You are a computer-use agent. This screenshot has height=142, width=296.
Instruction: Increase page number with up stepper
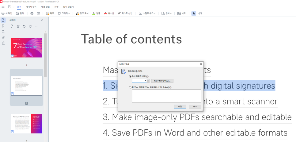coord(148,80)
